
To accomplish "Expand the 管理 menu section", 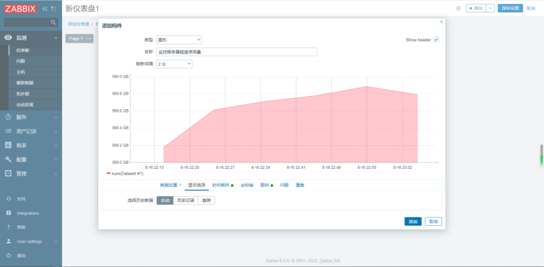I will (56, 173).
